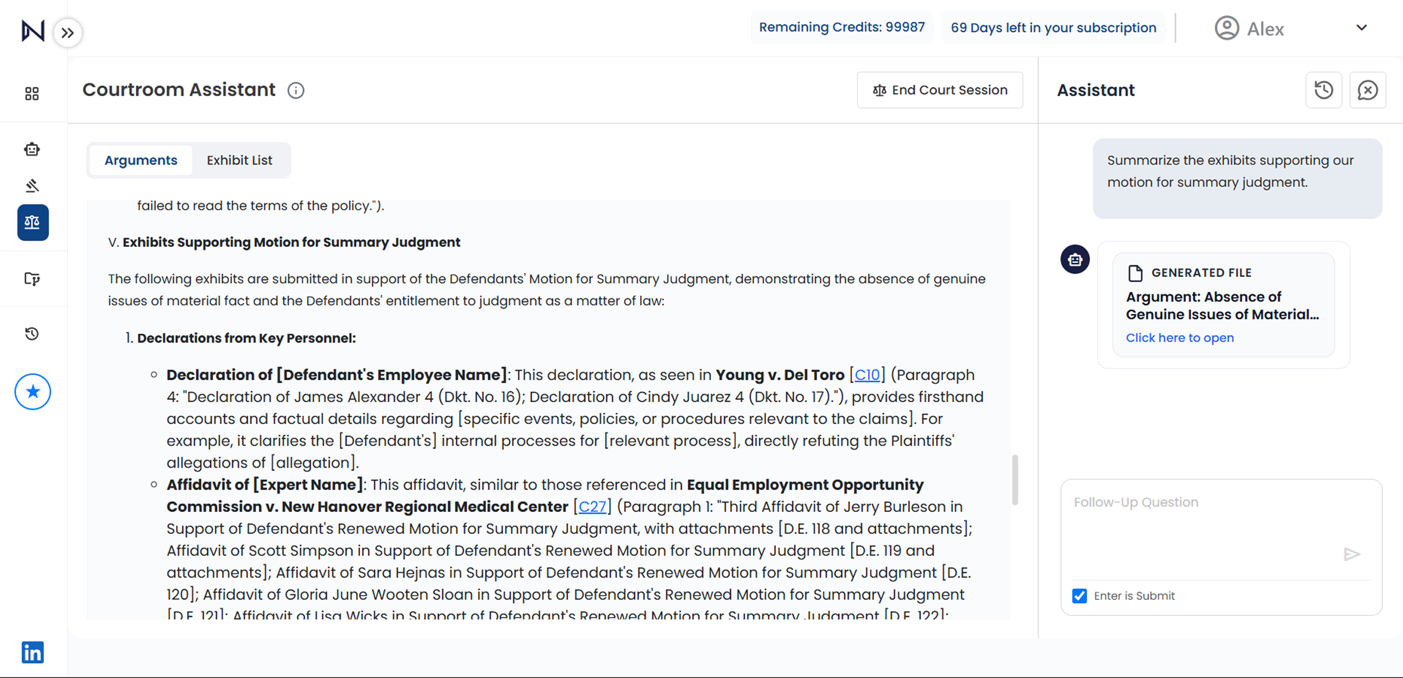The image size is (1403, 678).
Task: Select the gavel icon in sidebar
Action: coord(32,186)
